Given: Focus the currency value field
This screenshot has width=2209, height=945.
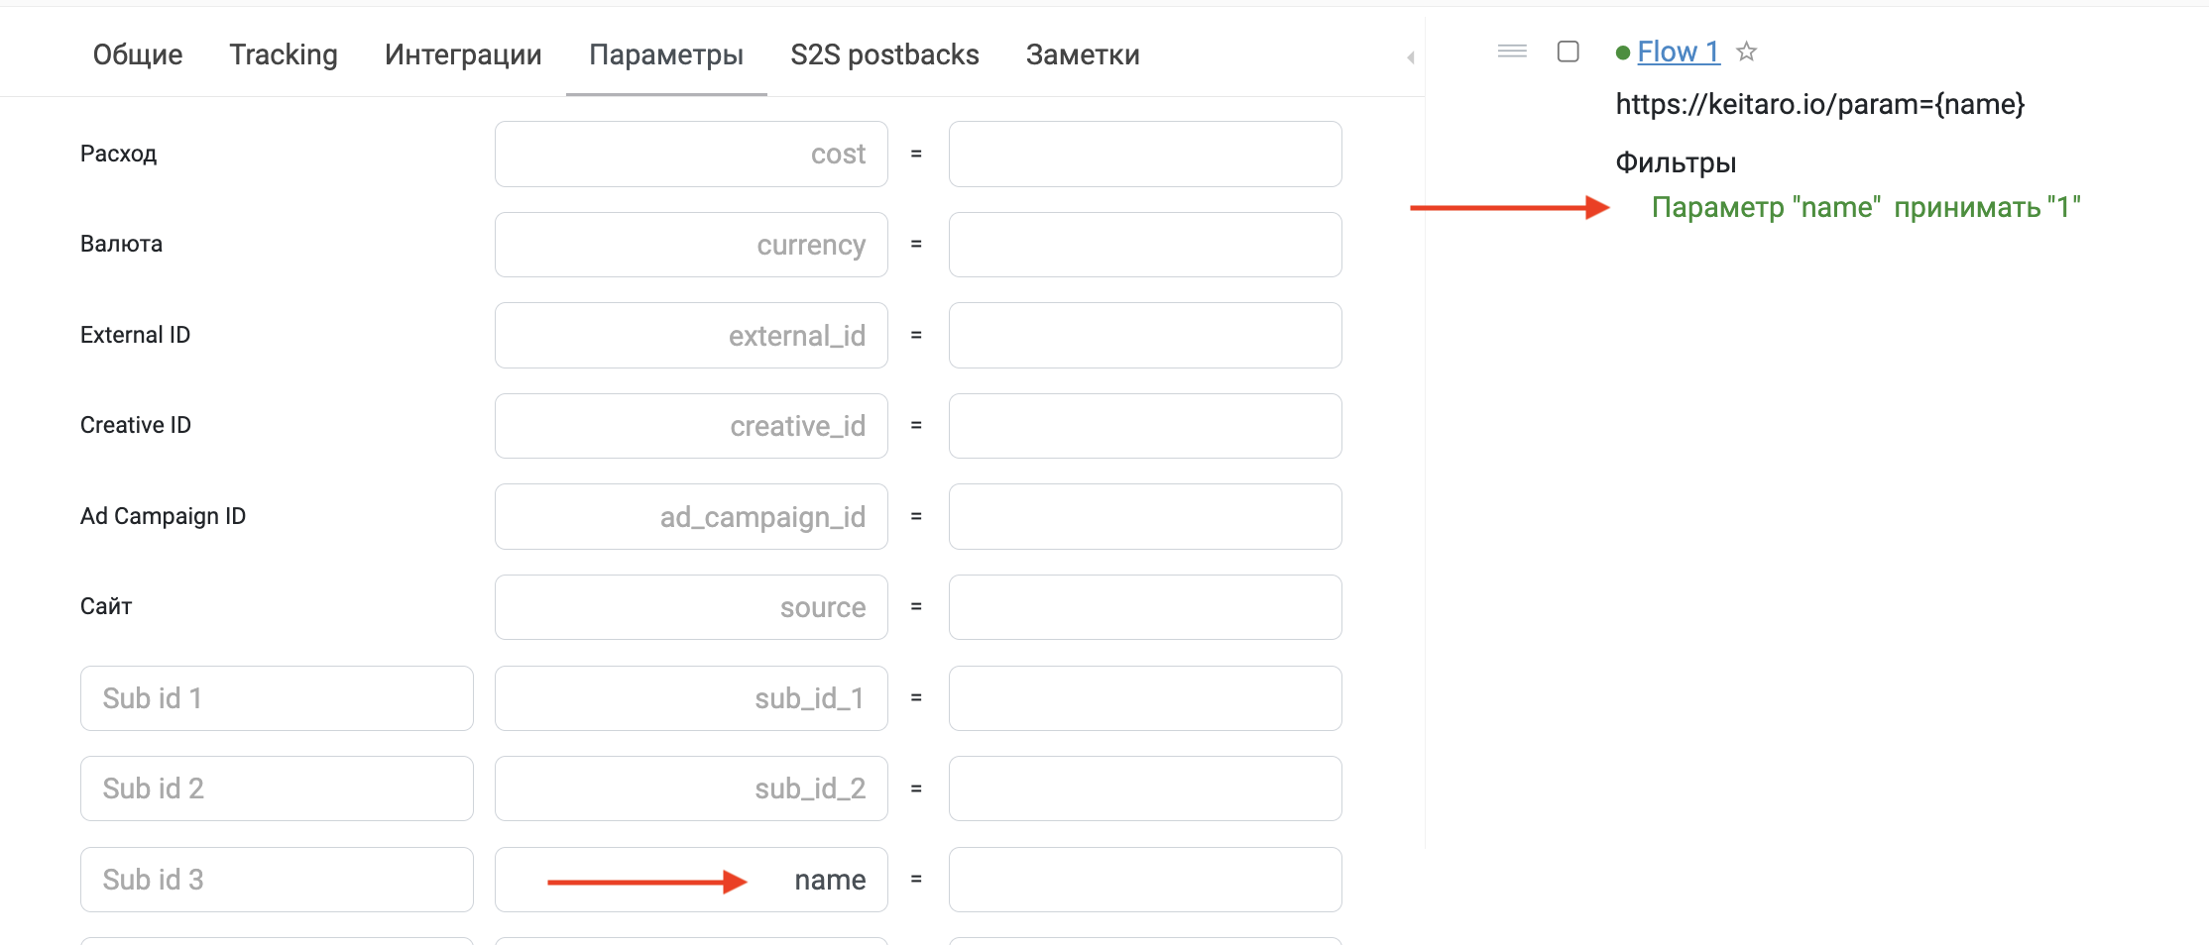Looking at the screenshot, I should [1145, 245].
